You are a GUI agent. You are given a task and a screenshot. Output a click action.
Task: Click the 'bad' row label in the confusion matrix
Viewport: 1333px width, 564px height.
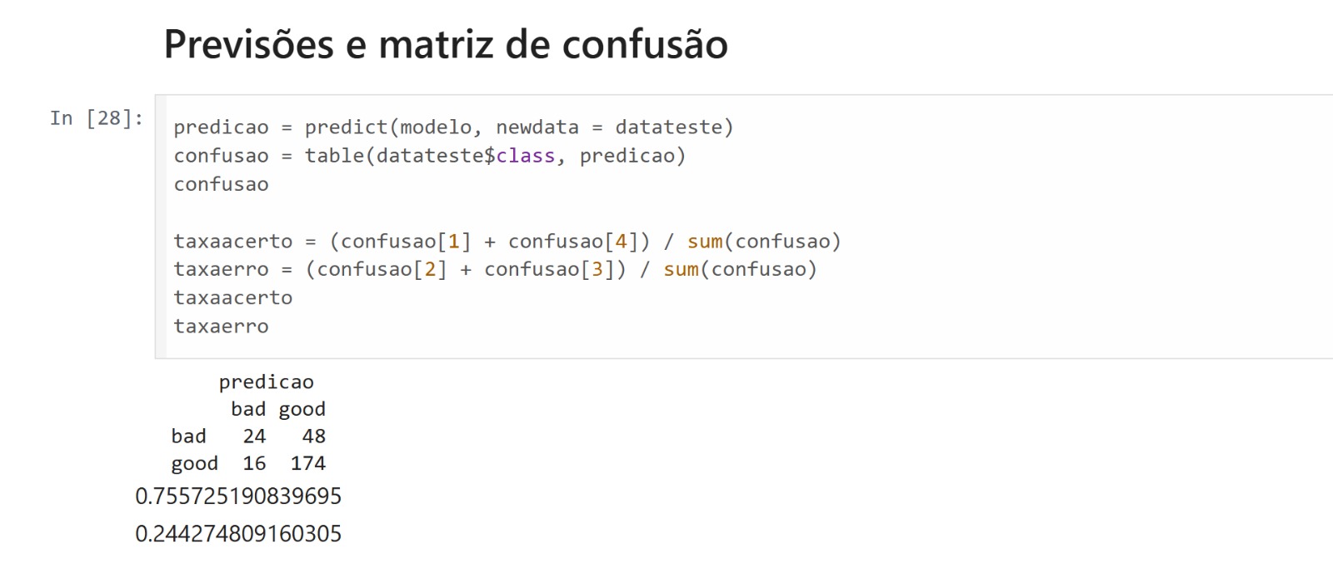click(188, 437)
